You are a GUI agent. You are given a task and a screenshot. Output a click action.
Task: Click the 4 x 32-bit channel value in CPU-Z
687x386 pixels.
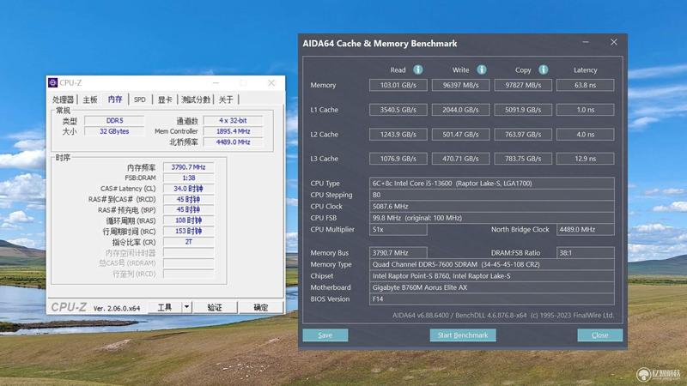point(233,120)
